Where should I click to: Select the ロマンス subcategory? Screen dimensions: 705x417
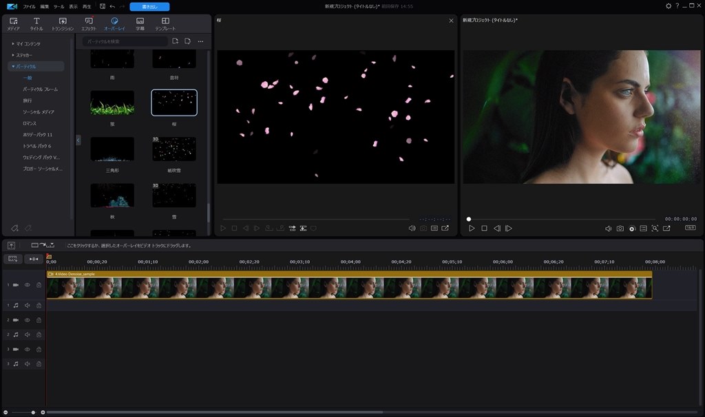[30, 123]
